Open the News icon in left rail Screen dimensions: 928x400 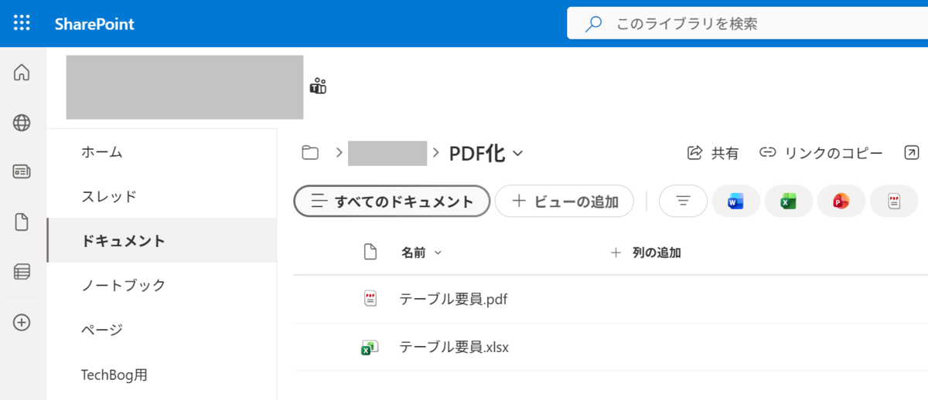[x=22, y=171]
